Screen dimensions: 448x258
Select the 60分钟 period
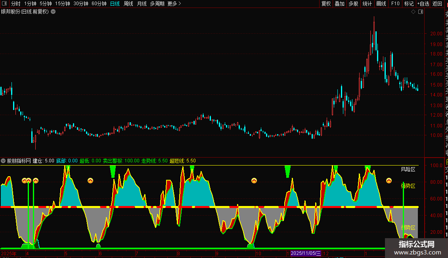pos(99,4)
